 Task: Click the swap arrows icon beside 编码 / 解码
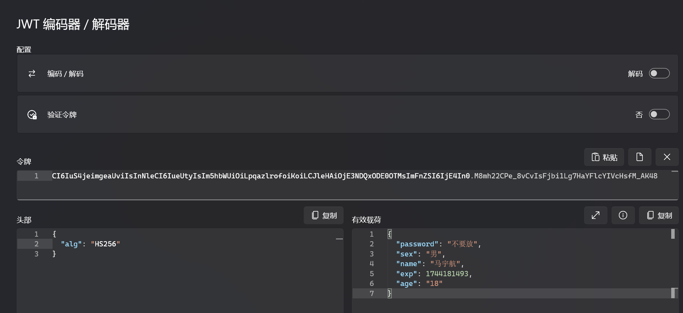click(32, 74)
